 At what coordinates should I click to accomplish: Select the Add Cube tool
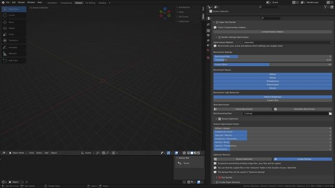[14, 61]
